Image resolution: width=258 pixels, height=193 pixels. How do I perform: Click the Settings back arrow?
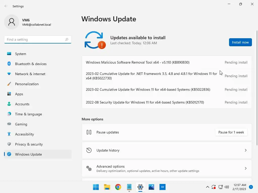point(6,6)
